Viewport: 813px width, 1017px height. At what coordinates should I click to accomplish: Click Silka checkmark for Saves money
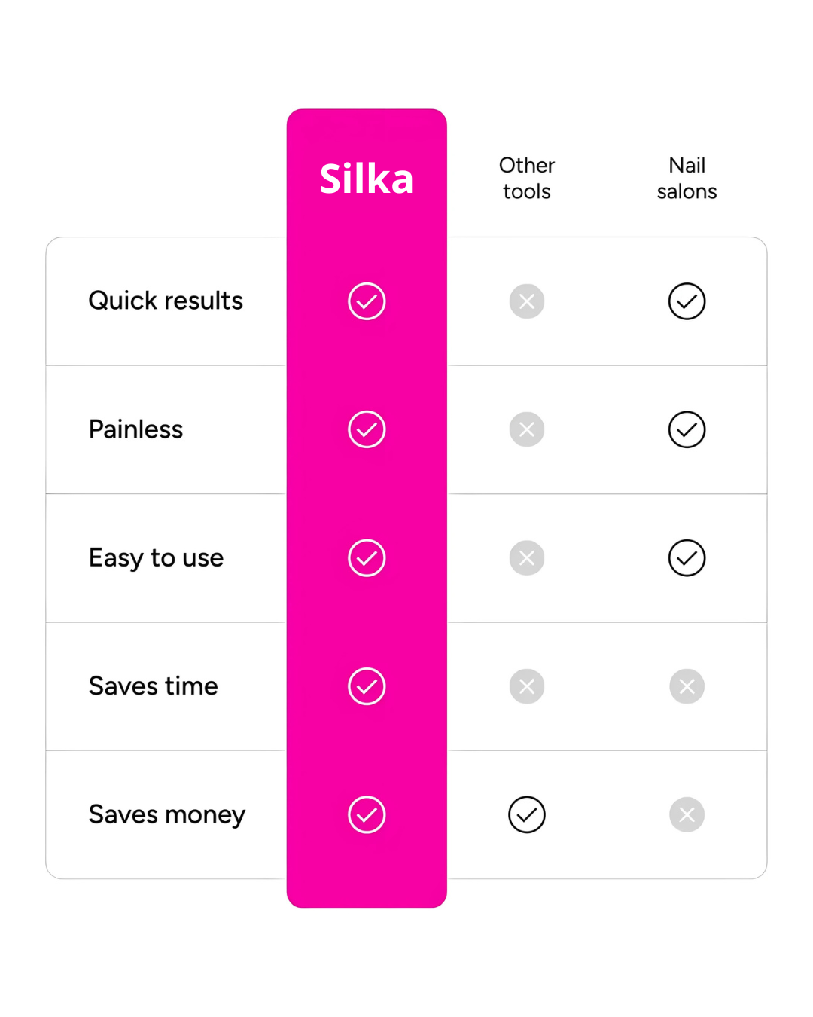point(367,814)
